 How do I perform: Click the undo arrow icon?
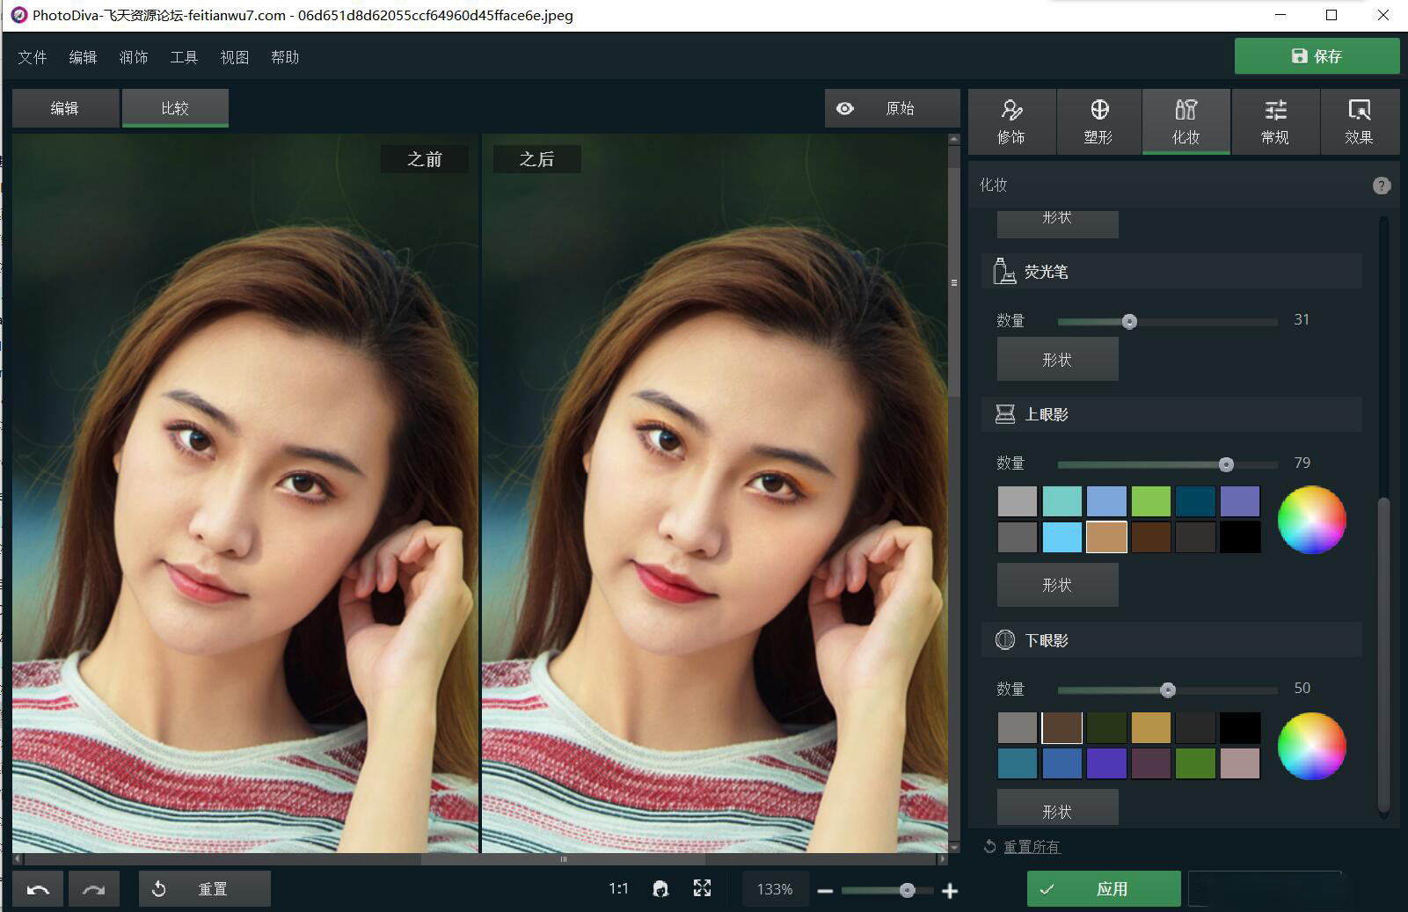37,888
